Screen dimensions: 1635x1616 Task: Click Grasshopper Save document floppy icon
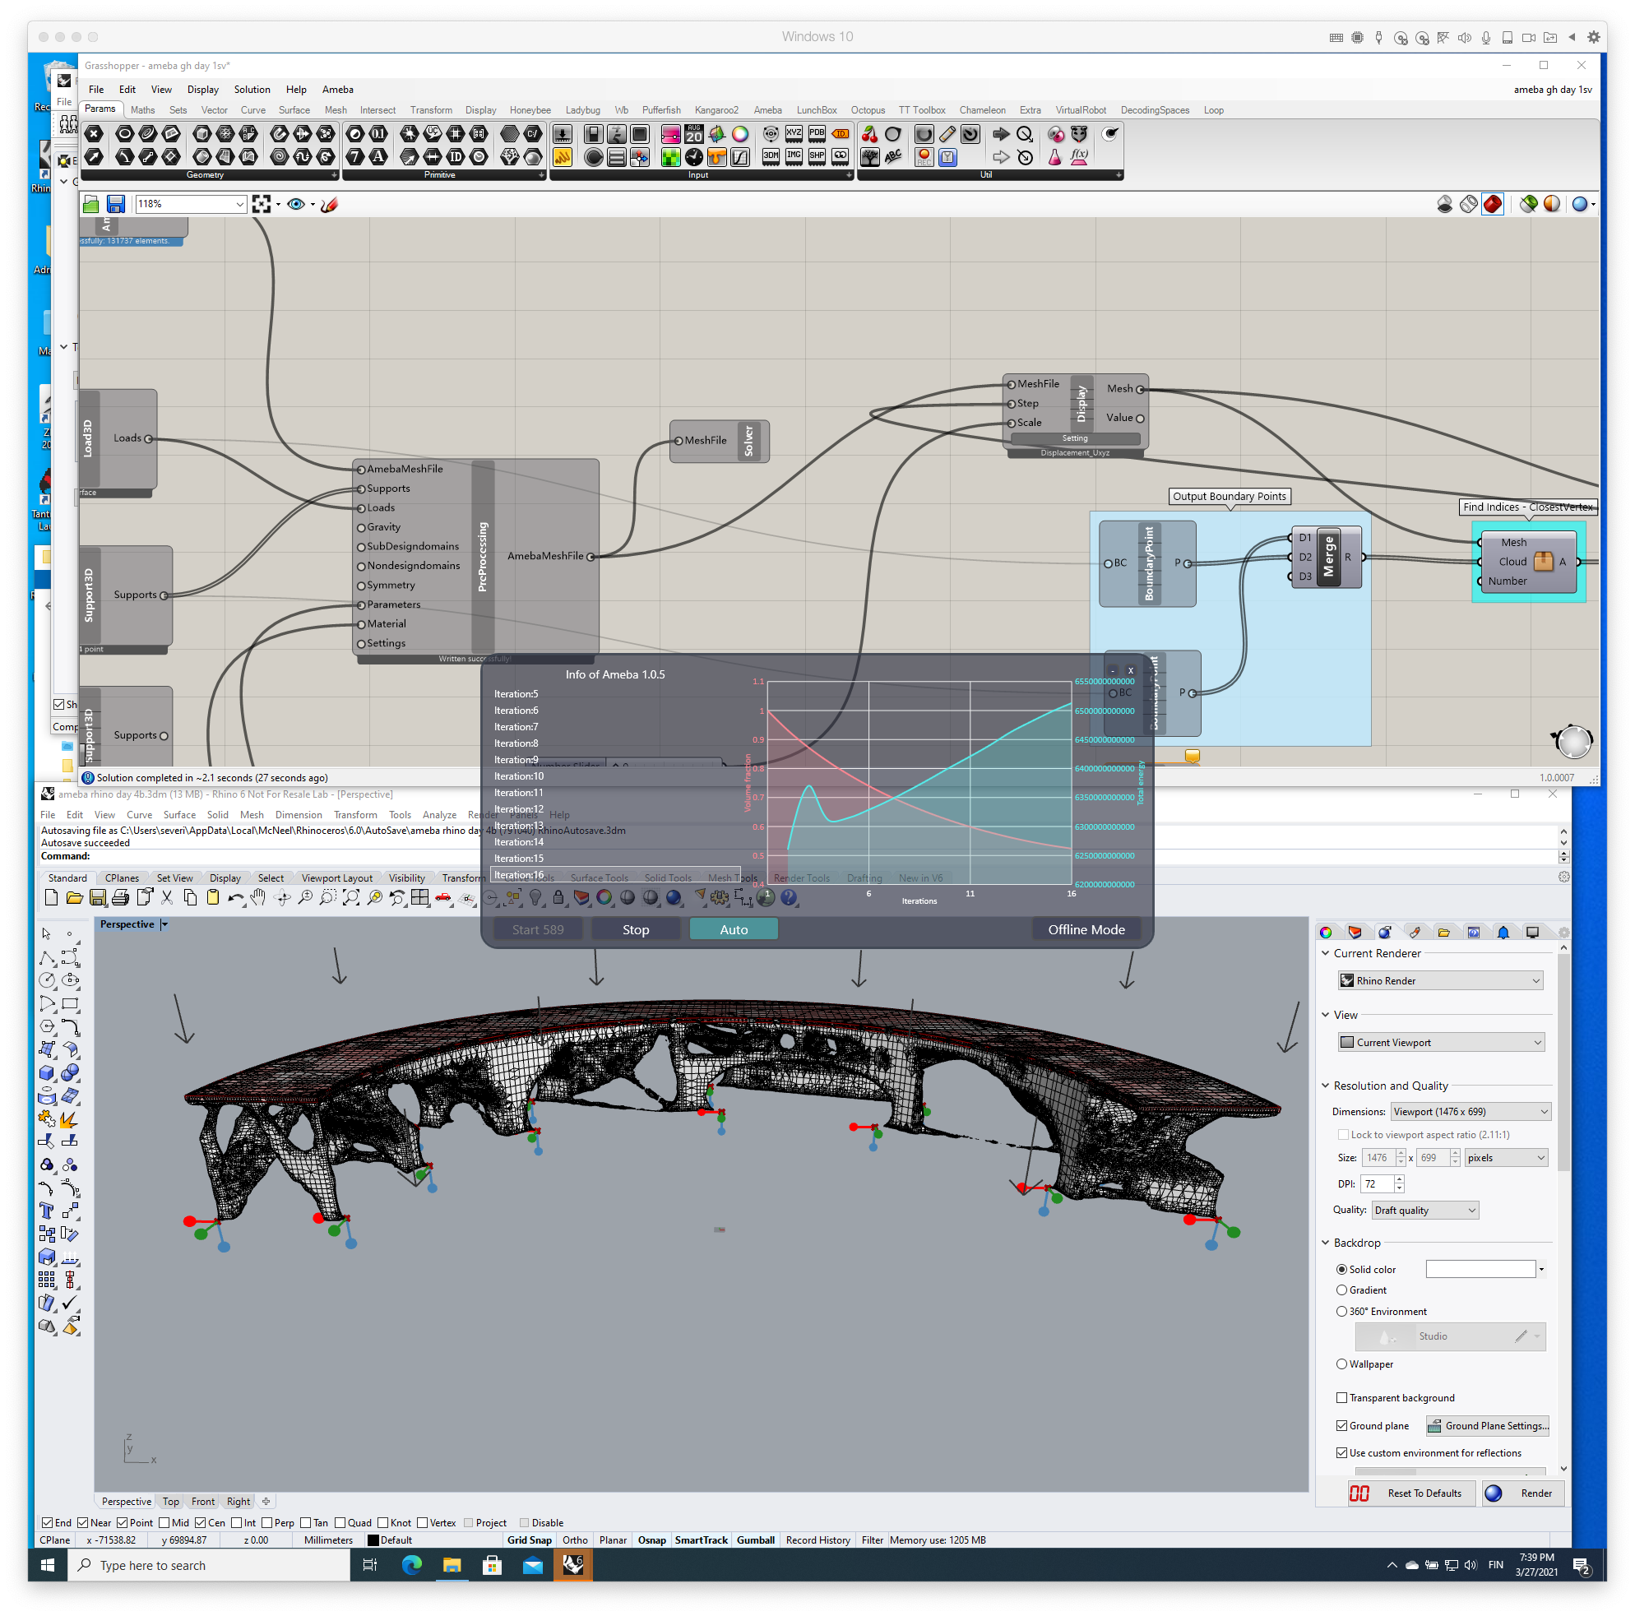point(116,204)
